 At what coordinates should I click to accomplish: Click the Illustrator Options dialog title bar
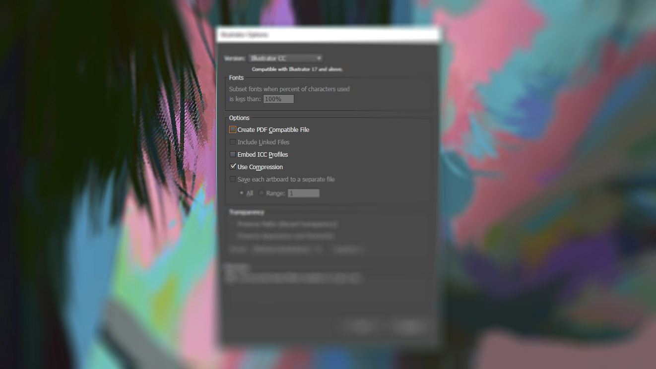pos(328,35)
